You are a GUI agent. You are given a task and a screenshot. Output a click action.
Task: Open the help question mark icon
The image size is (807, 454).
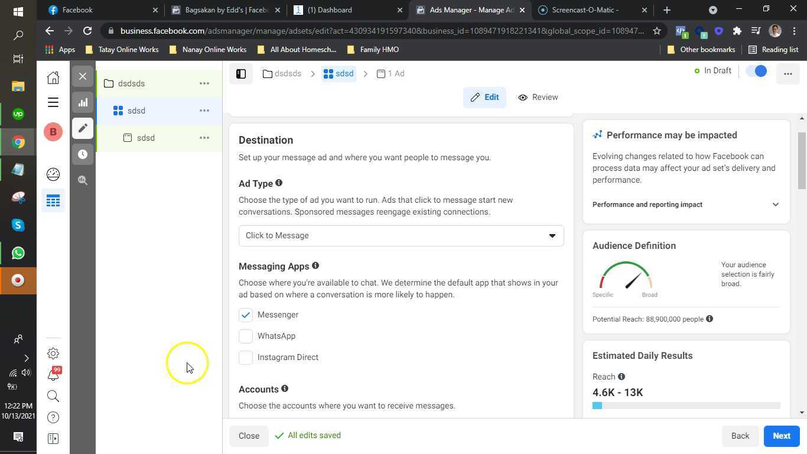[53, 417]
